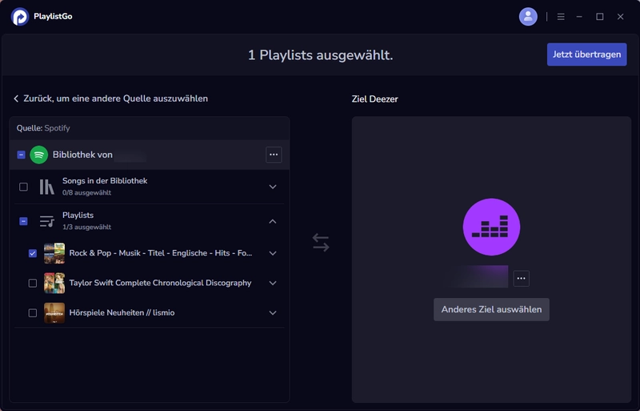This screenshot has height=411, width=640.
Task: Open the hamburger menu in title bar
Action: (x=561, y=17)
